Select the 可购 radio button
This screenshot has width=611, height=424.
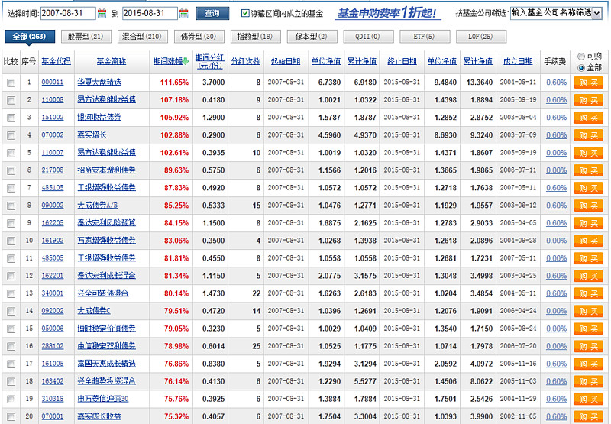coord(581,56)
